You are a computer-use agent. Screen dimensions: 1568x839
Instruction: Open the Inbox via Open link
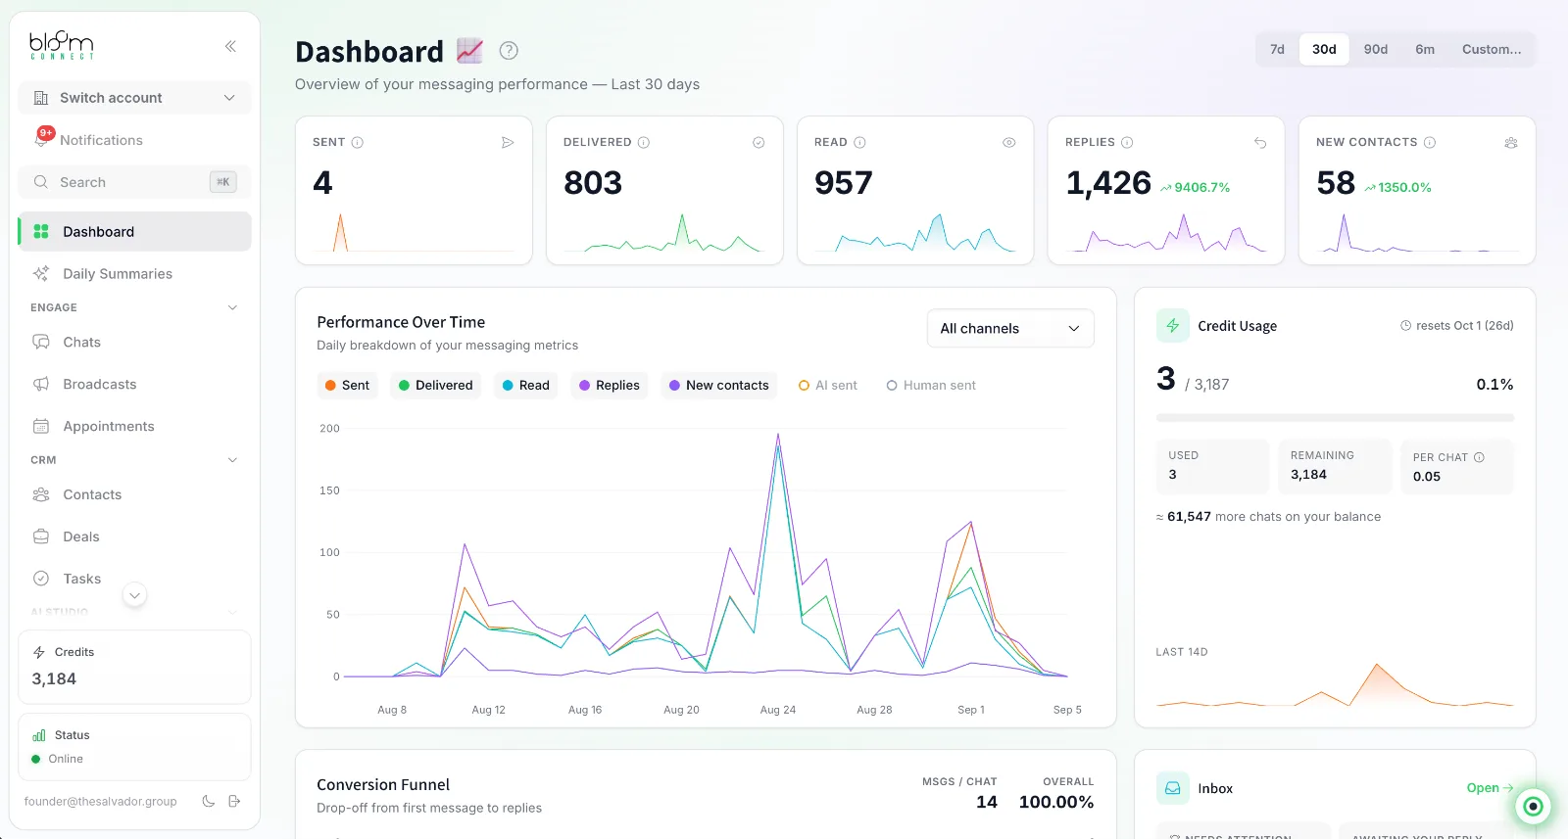(x=1490, y=788)
